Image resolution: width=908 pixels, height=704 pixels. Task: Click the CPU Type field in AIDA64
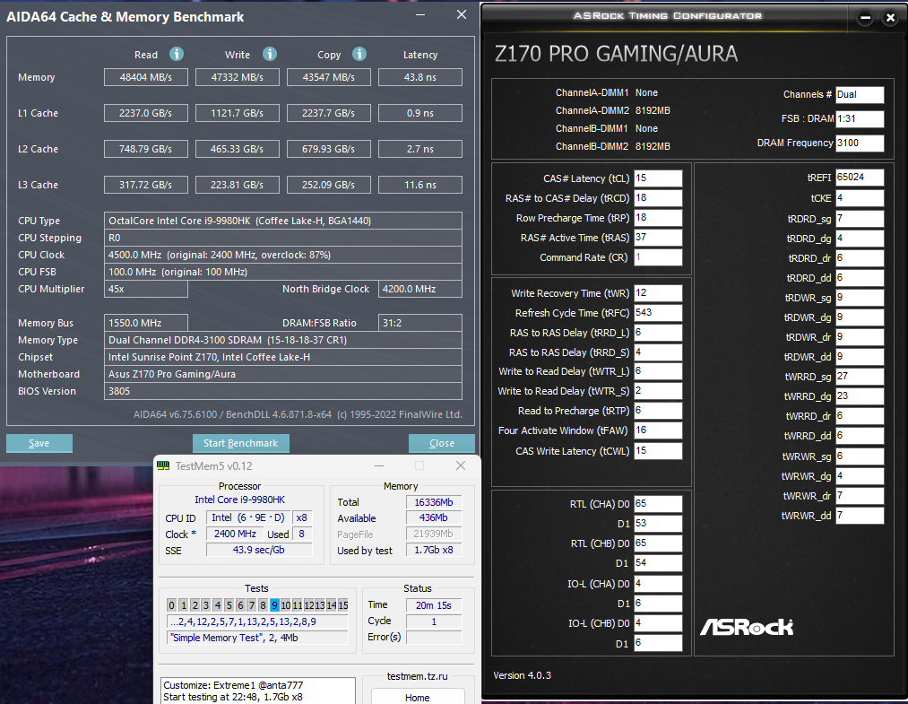[283, 221]
